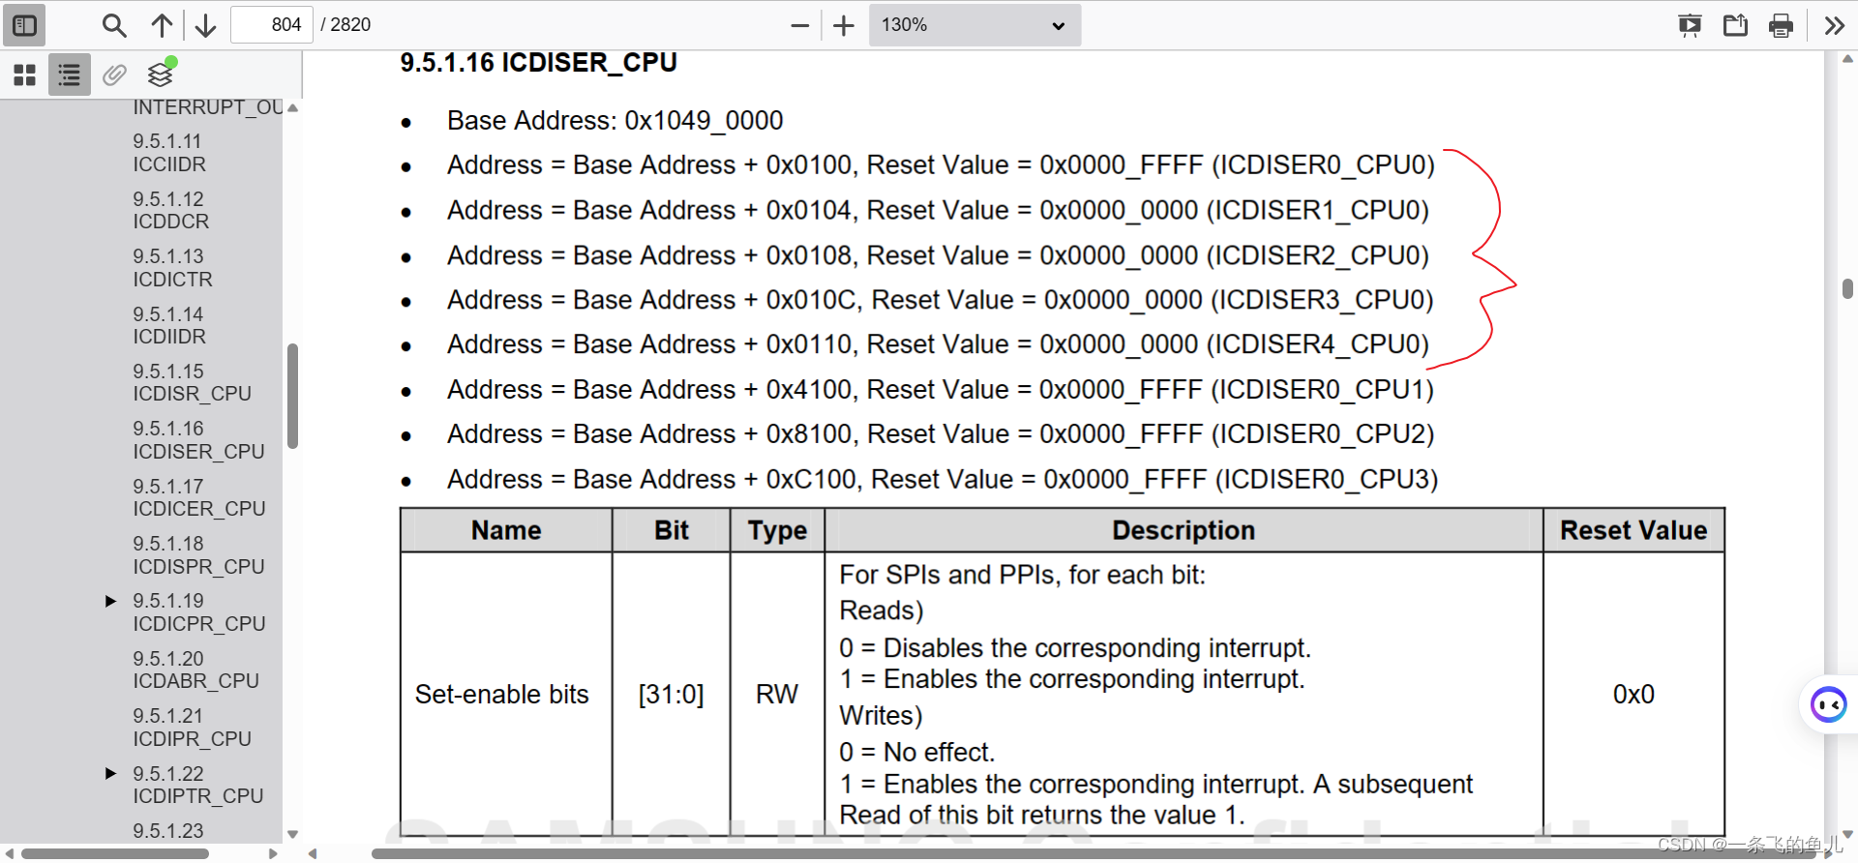Click the ICDISER3_CPU0 address line
Image resolution: width=1858 pixels, height=863 pixels.
tap(940, 300)
